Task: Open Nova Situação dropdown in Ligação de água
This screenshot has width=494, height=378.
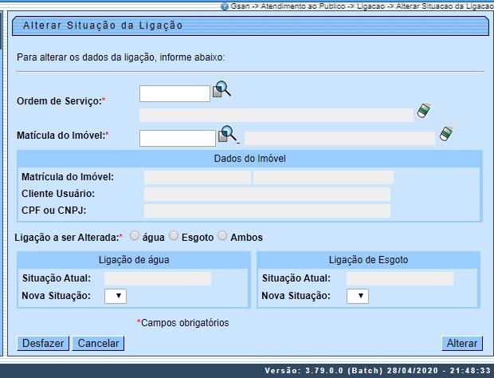Action: pyautogui.click(x=116, y=296)
